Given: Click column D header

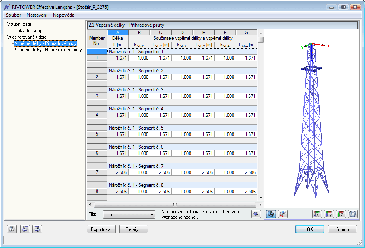Looking at the screenshot, I should pyautogui.click(x=182, y=32).
